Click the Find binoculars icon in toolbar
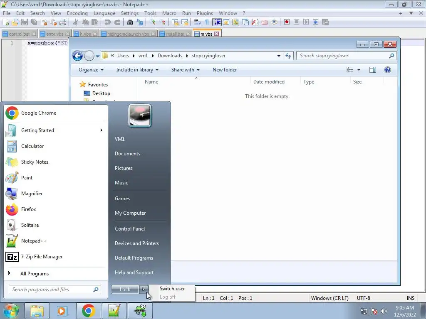This screenshot has height=319, width=426. click(130, 22)
